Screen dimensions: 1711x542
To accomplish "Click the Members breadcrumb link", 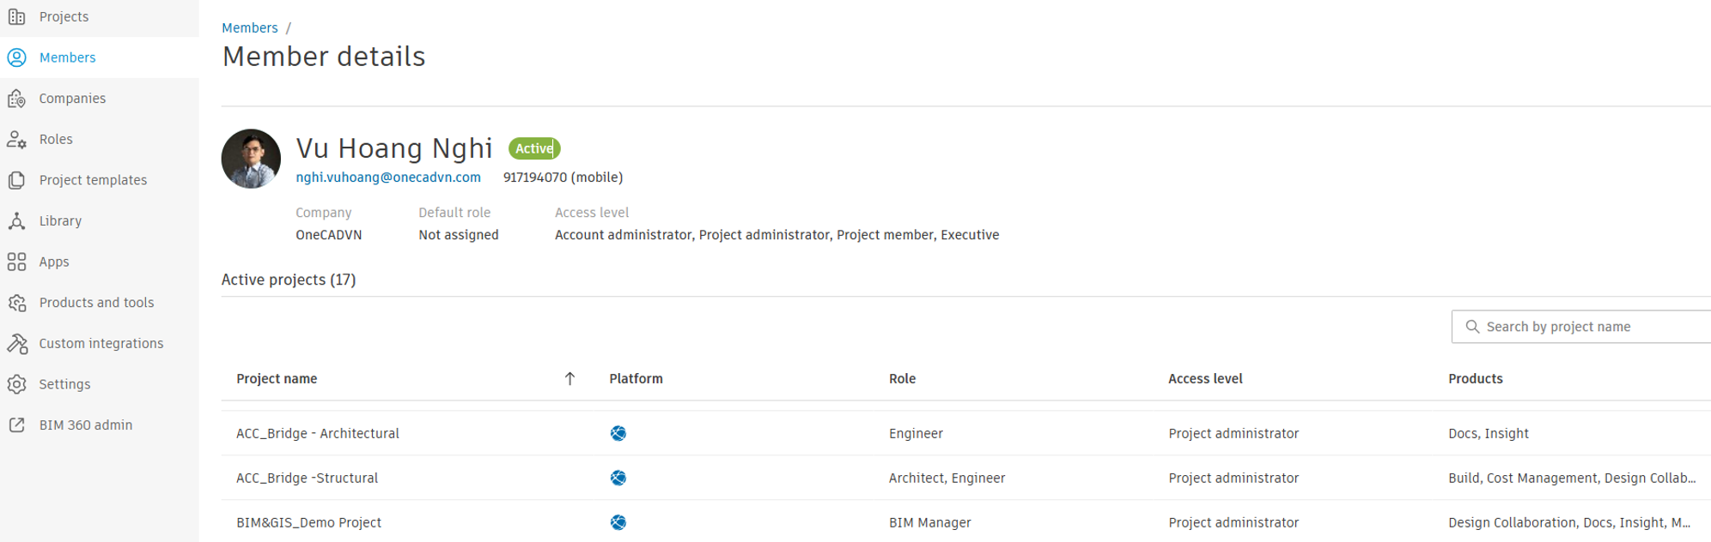I will (x=250, y=27).
